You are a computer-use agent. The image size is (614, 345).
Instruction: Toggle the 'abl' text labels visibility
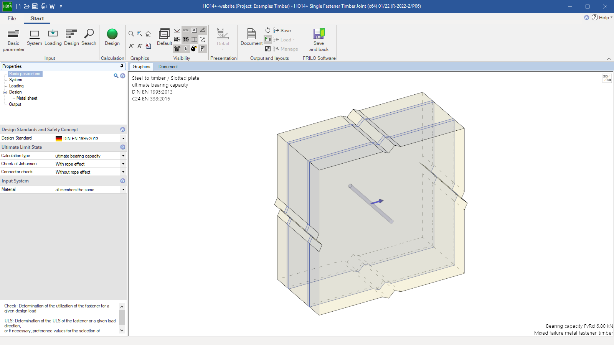click(x=194, y=30)
